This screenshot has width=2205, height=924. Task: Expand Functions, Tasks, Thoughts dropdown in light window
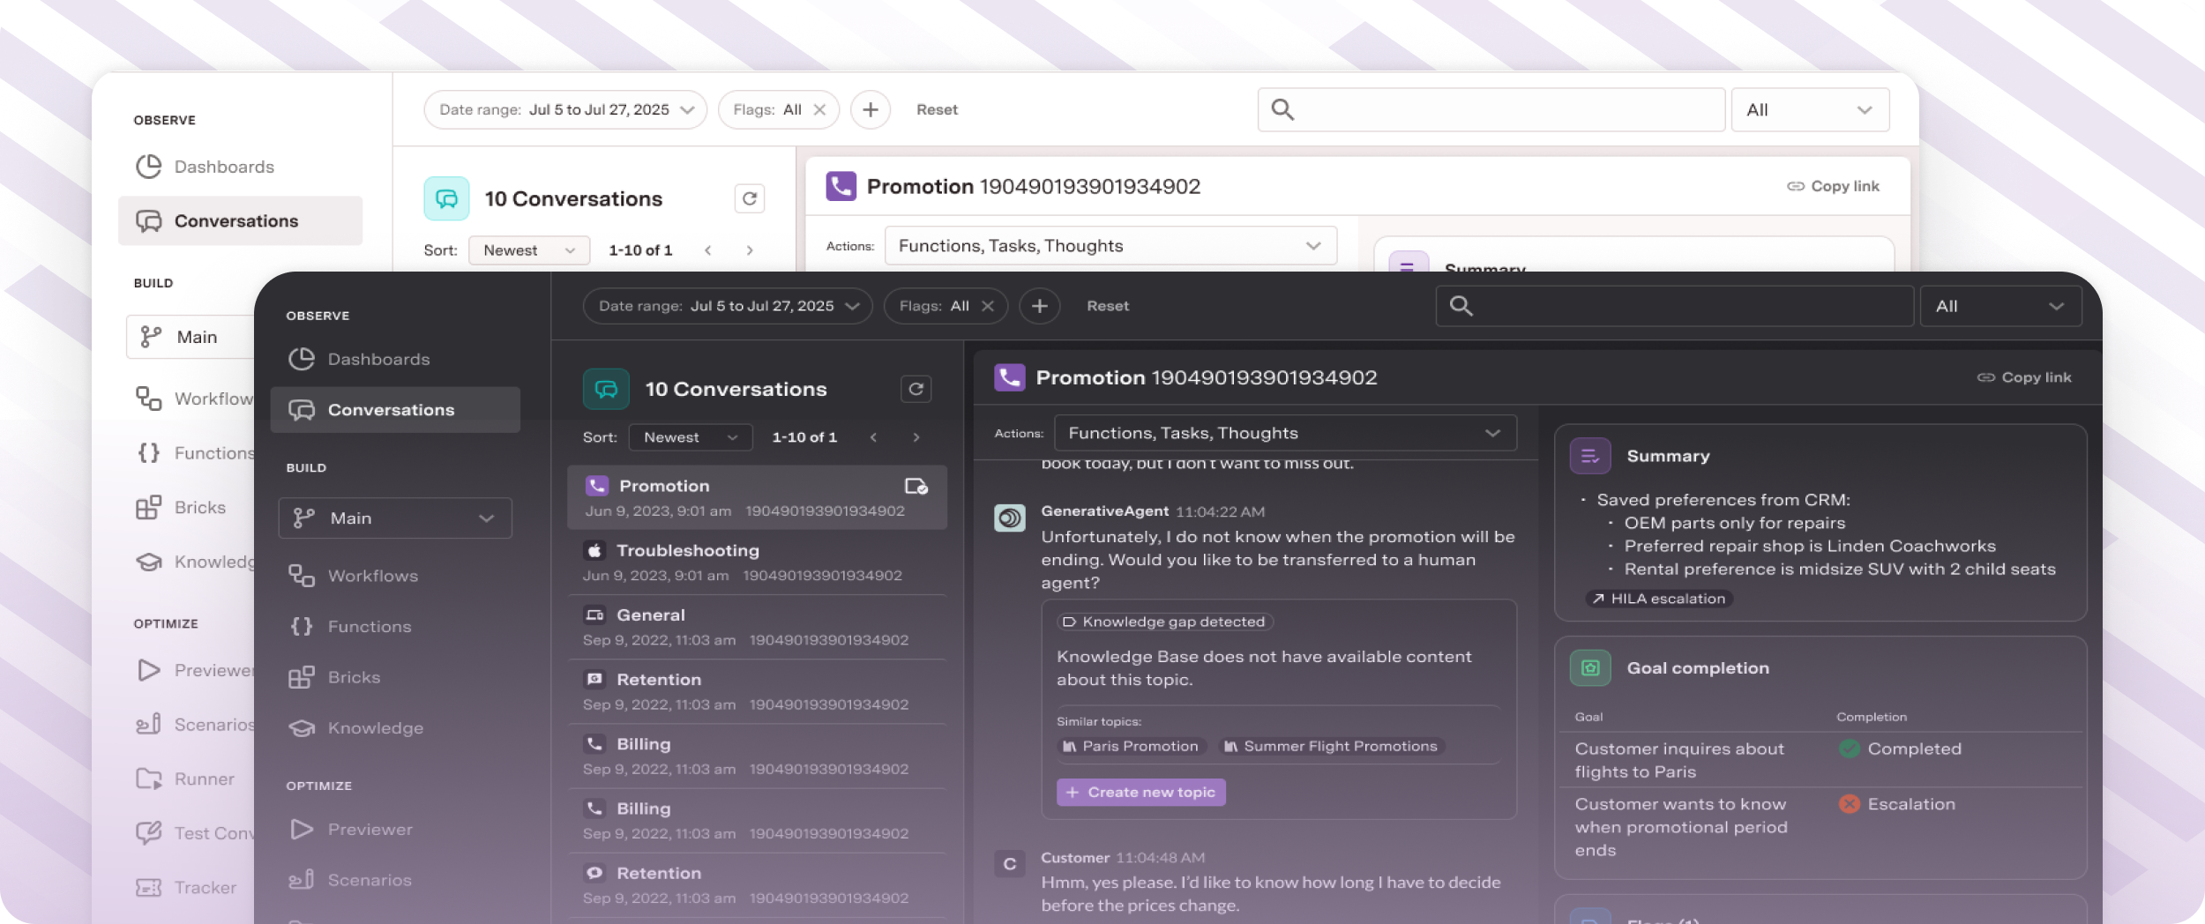coord(1110,246)
